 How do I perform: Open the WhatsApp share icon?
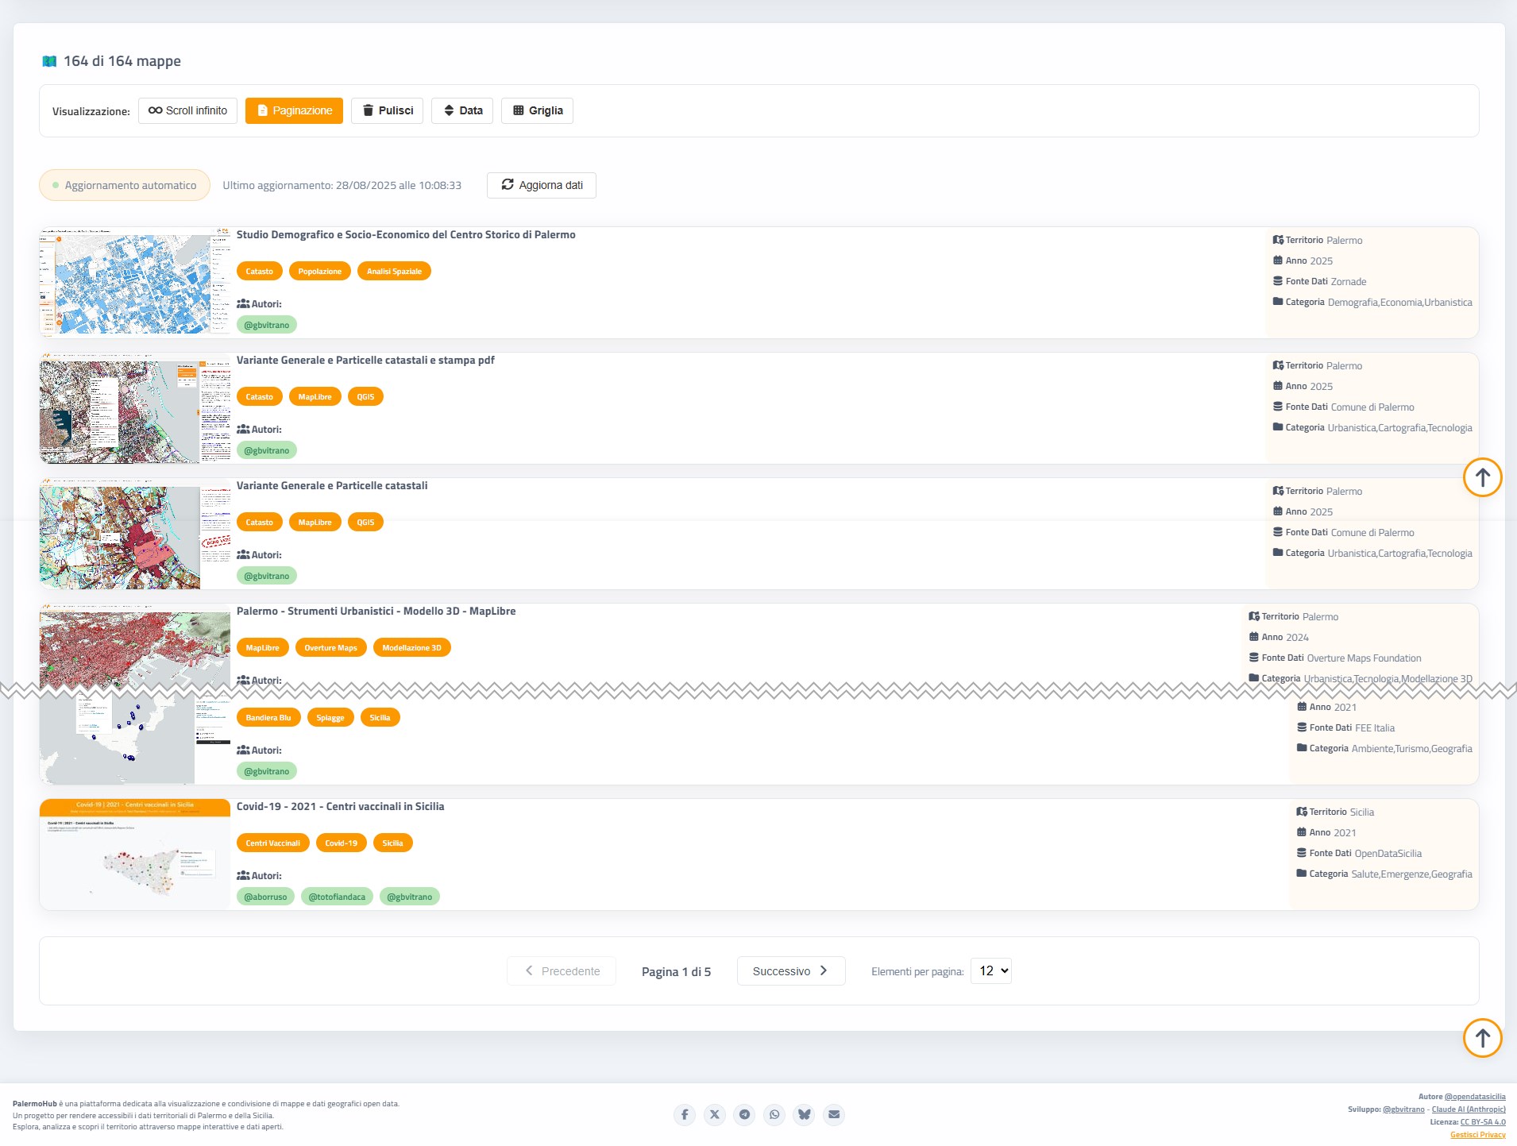tap(774, 1114)
